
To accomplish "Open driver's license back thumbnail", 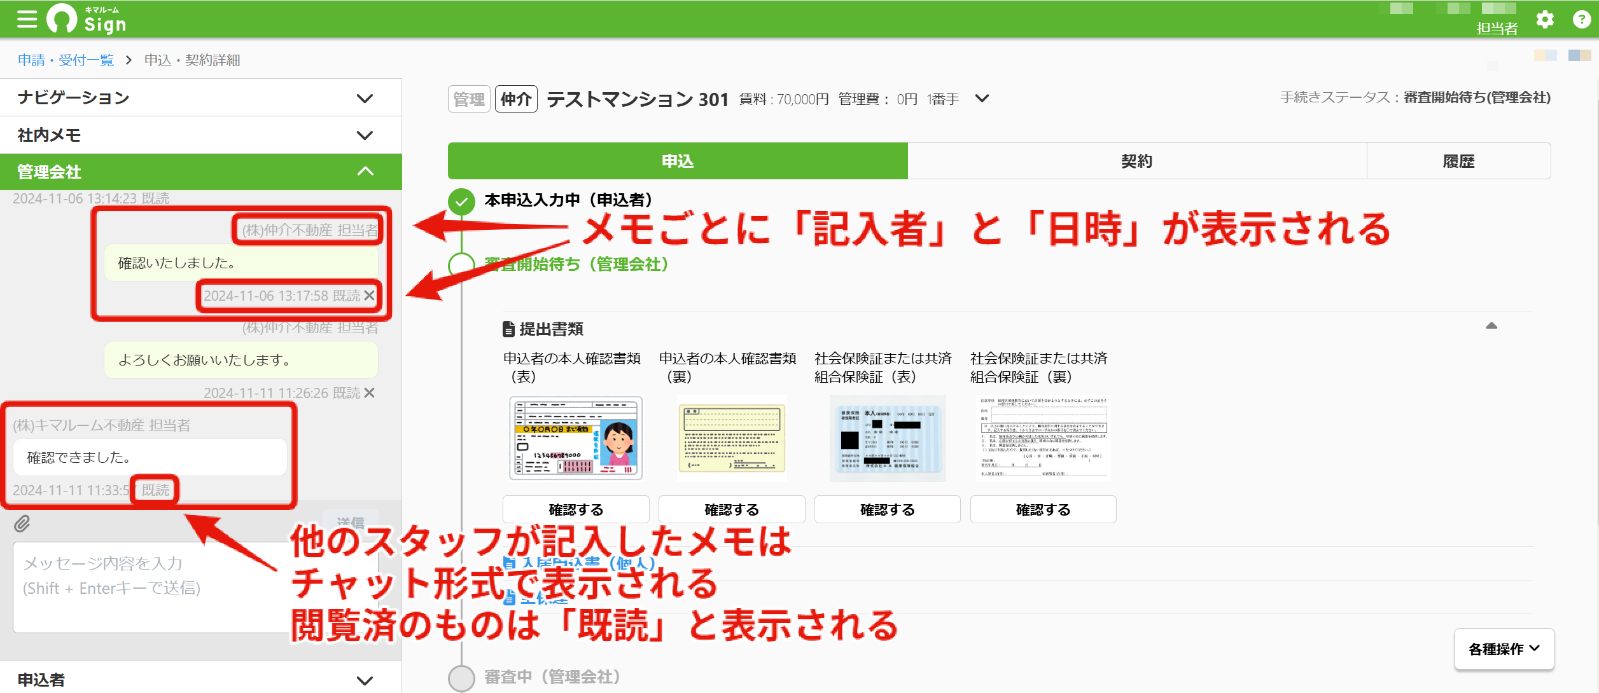I will 732,438.
